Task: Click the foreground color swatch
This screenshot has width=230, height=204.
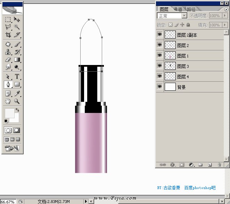Action: (x=10, y=113)
